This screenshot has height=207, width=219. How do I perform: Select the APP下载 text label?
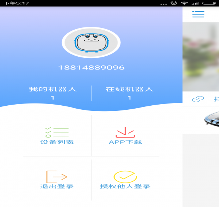(125, 142)
